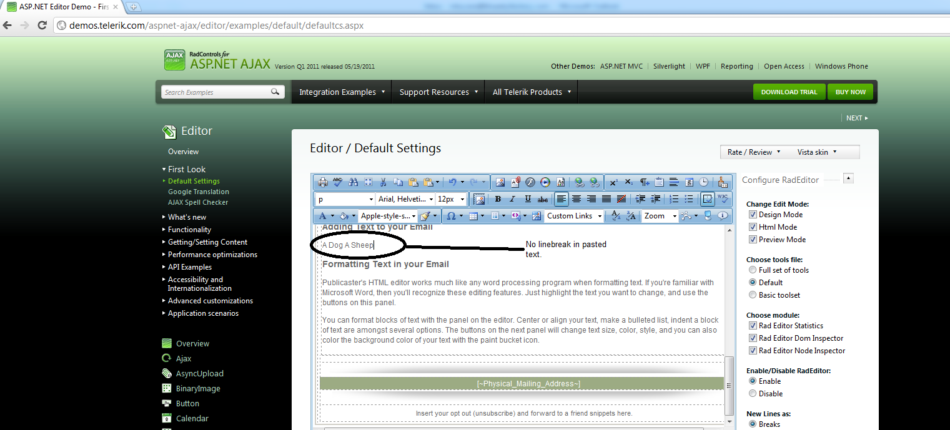Open the AsyncUpload control link
Screen dimensions: 950x430
[199, 374]
